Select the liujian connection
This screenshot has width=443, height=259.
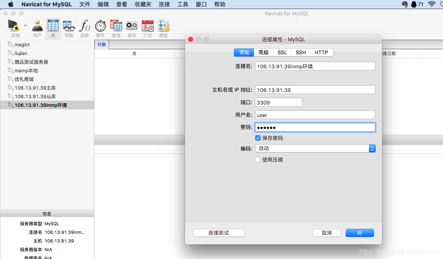pyautogui.click(x=47, y=53)
